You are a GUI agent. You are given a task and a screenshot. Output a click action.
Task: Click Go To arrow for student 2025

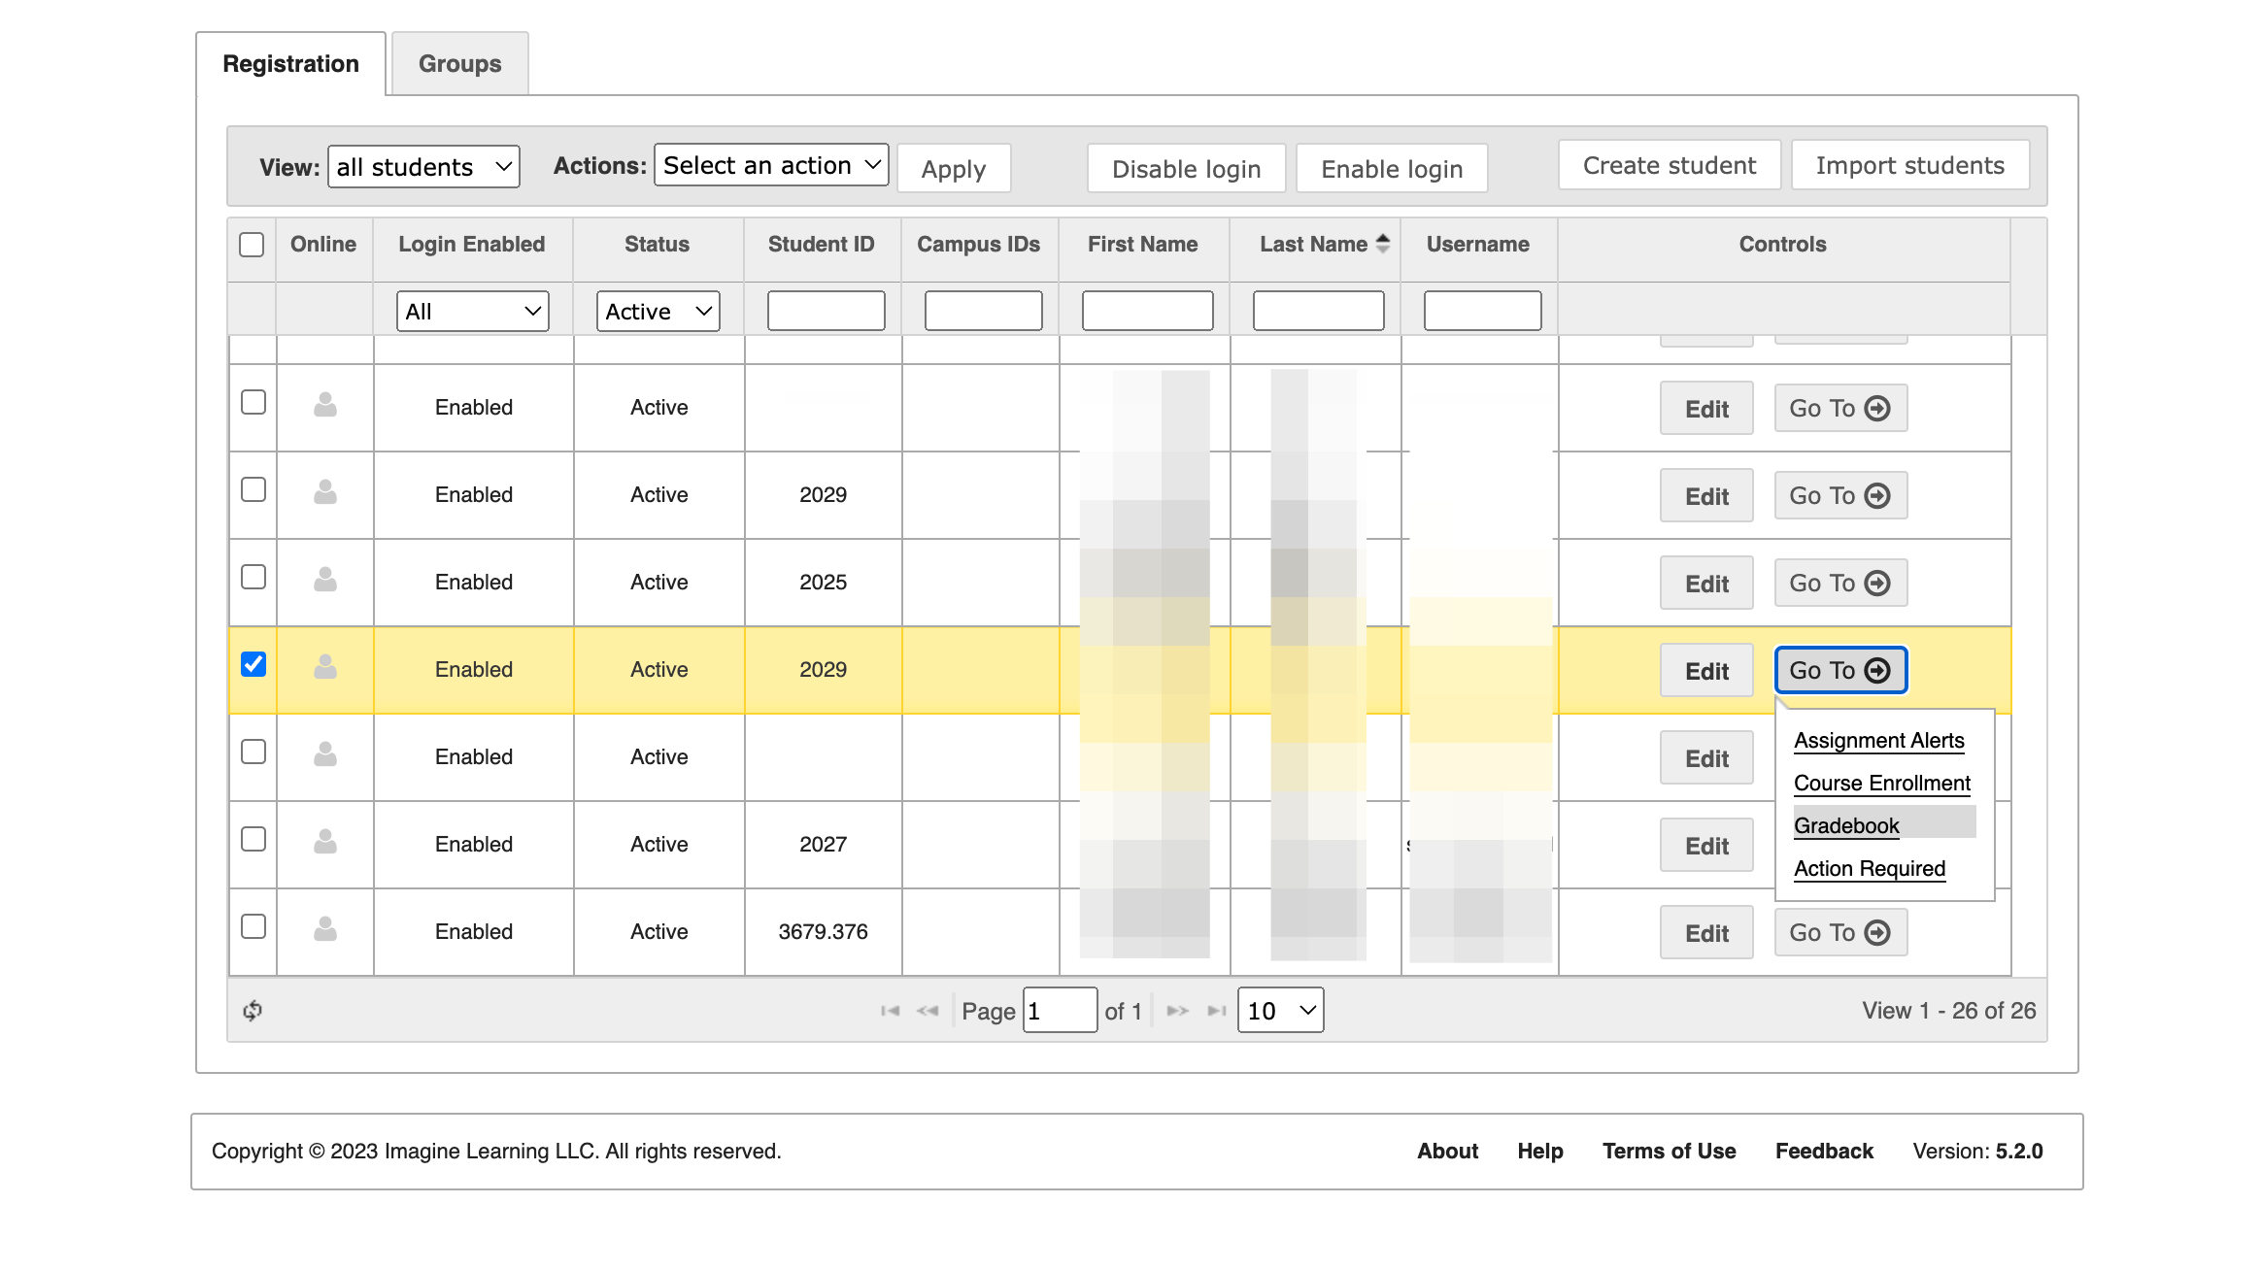[x=1877, y=583]
